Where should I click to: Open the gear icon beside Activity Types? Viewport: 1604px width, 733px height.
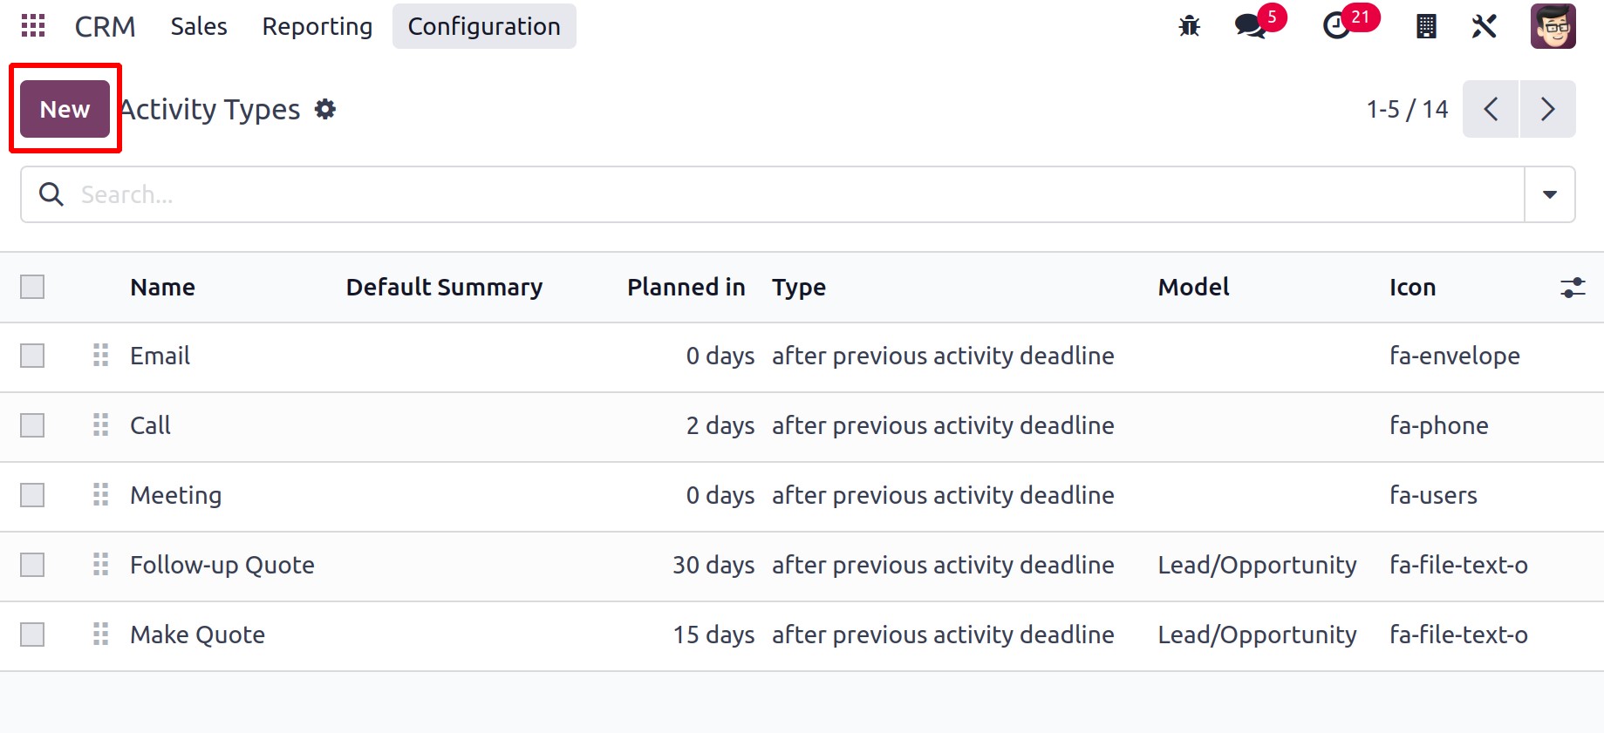click(x=325, y=109)
